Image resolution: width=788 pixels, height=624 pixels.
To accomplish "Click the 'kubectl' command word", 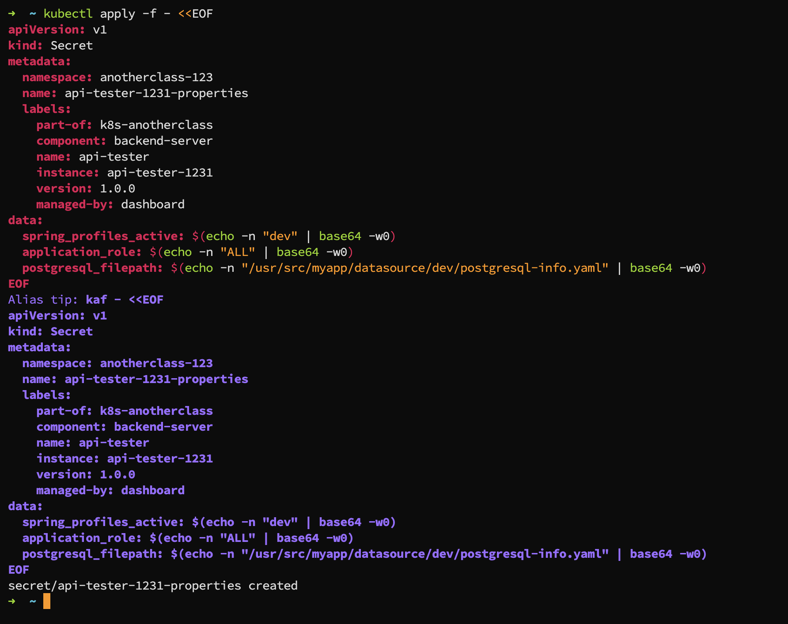I will 68,14.
